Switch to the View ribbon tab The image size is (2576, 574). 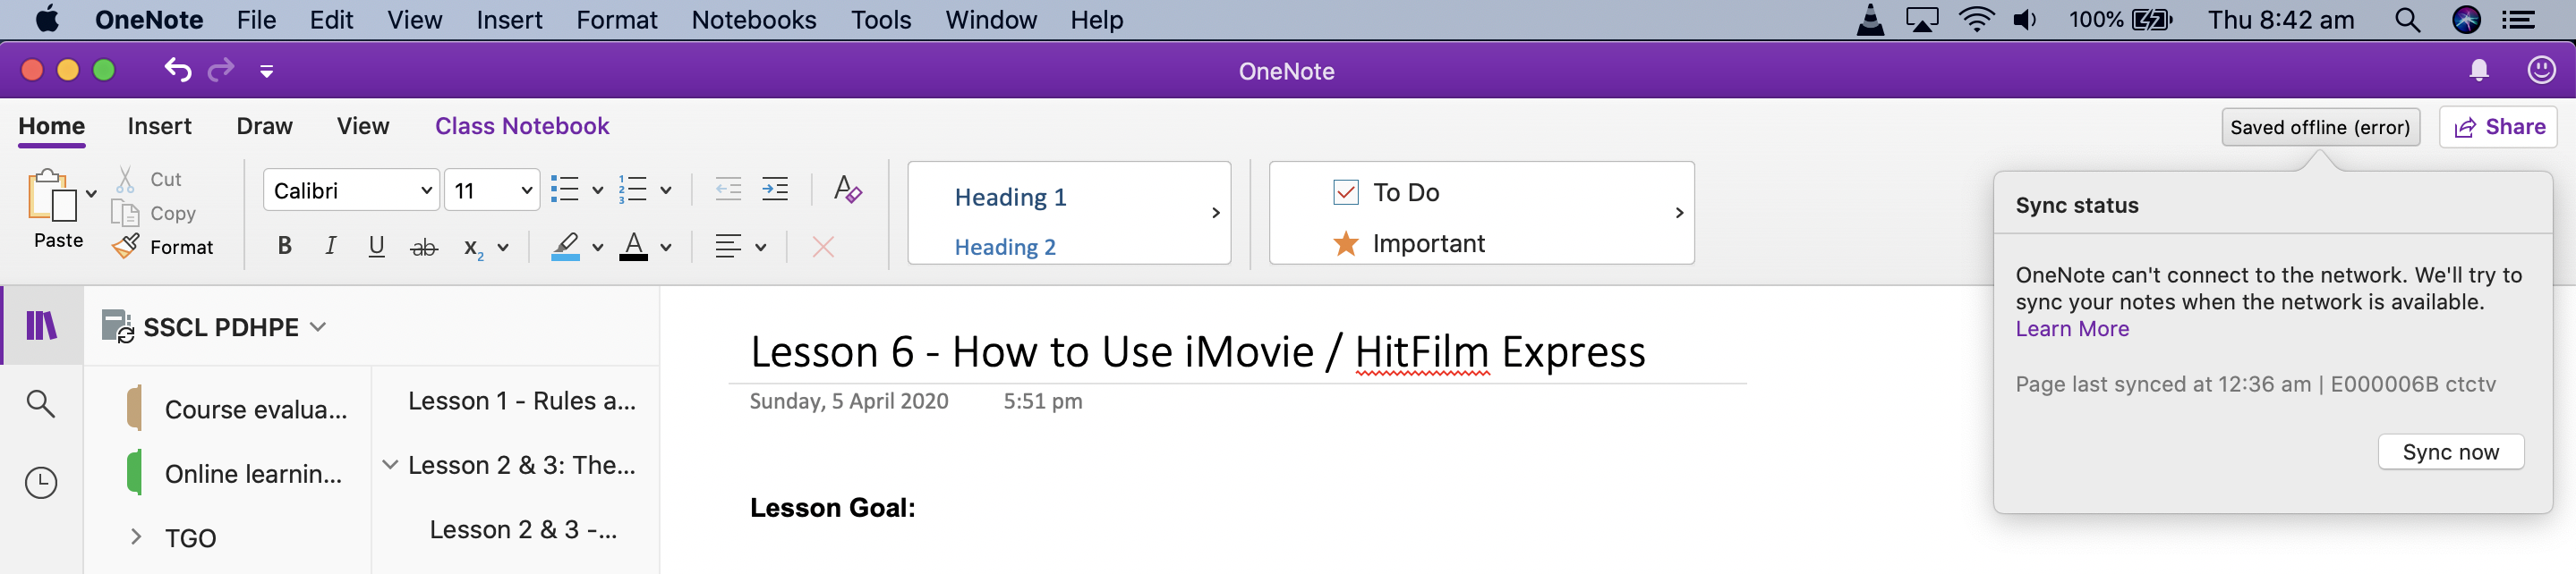[x=363, y=126]
